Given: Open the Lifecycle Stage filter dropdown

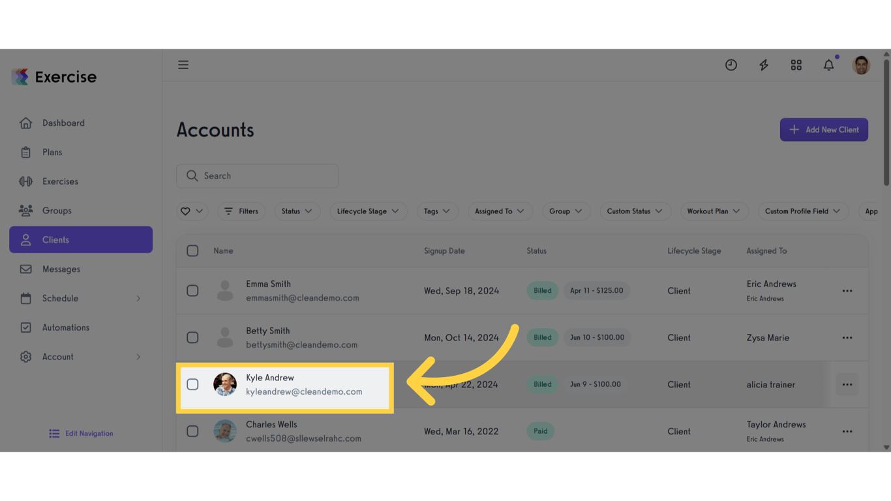Looking at the screenshot, I should (x=369, y=211).
